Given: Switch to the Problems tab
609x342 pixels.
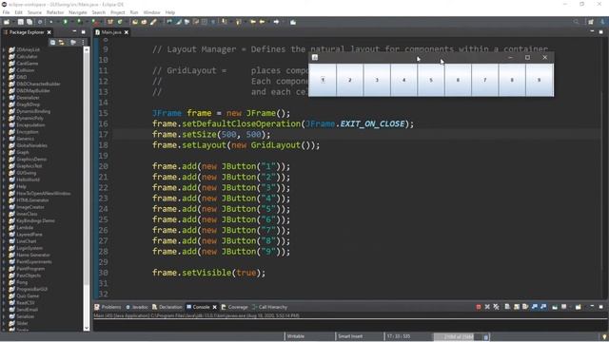Looking at the screenshot, I should point(108,307).
